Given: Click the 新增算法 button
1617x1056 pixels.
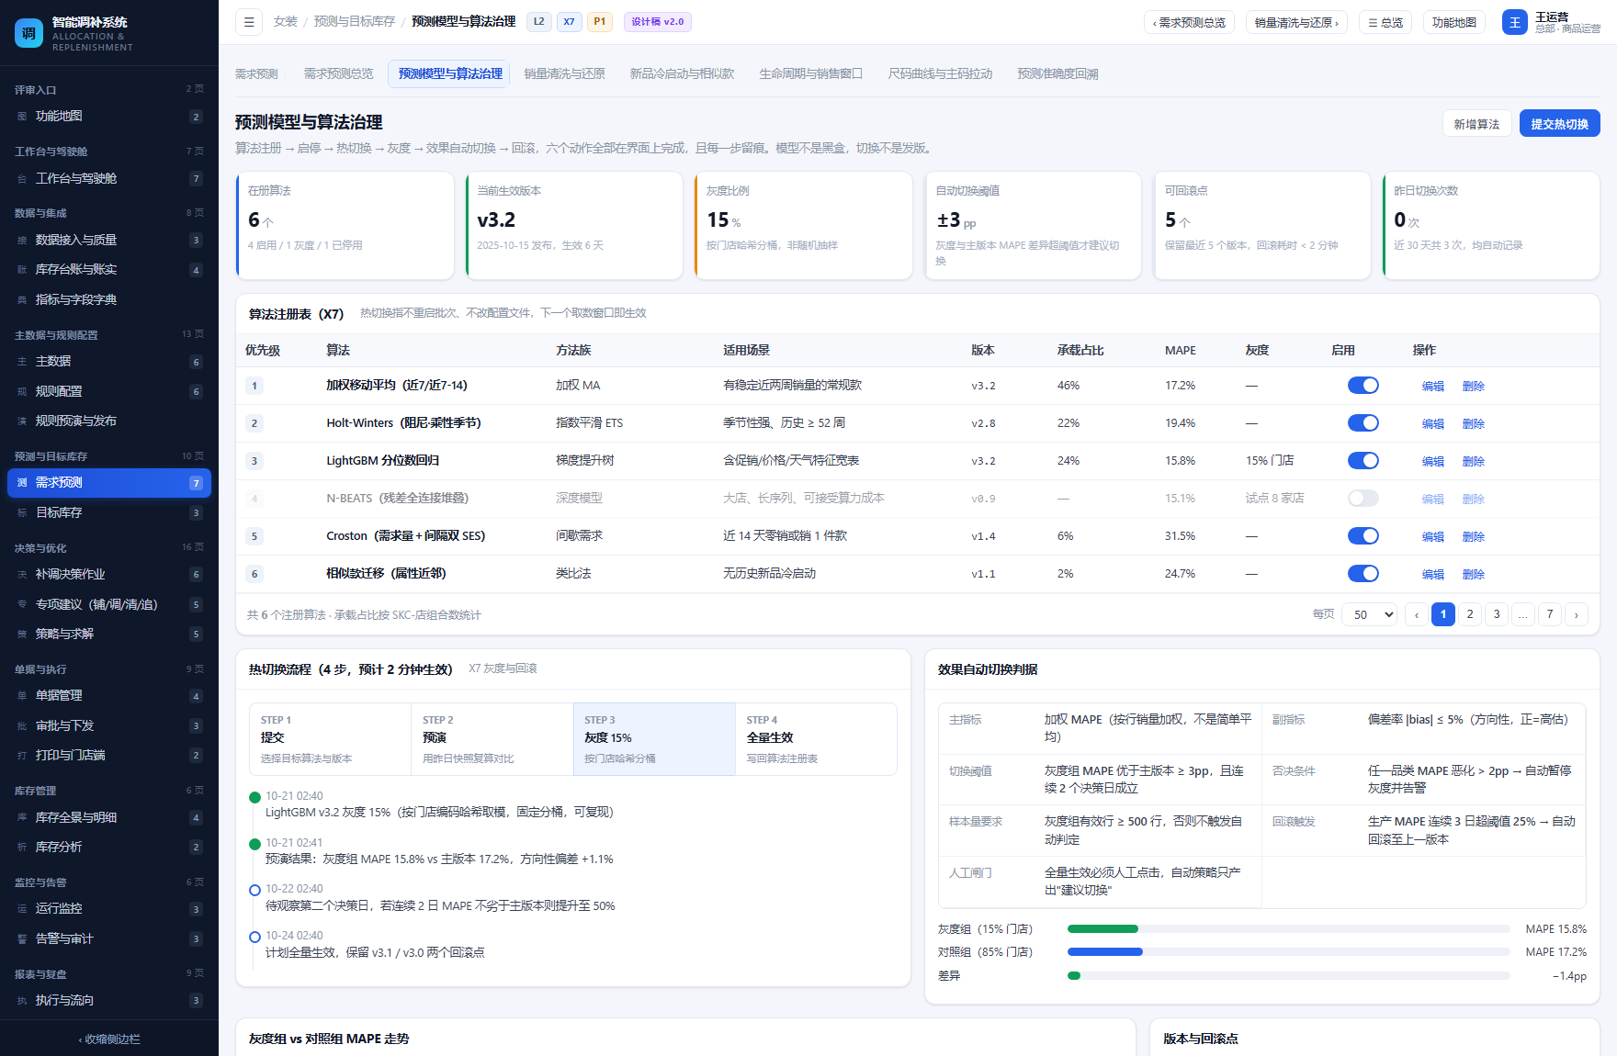Looking at the screenshot, I should (x=1476, y=124).
